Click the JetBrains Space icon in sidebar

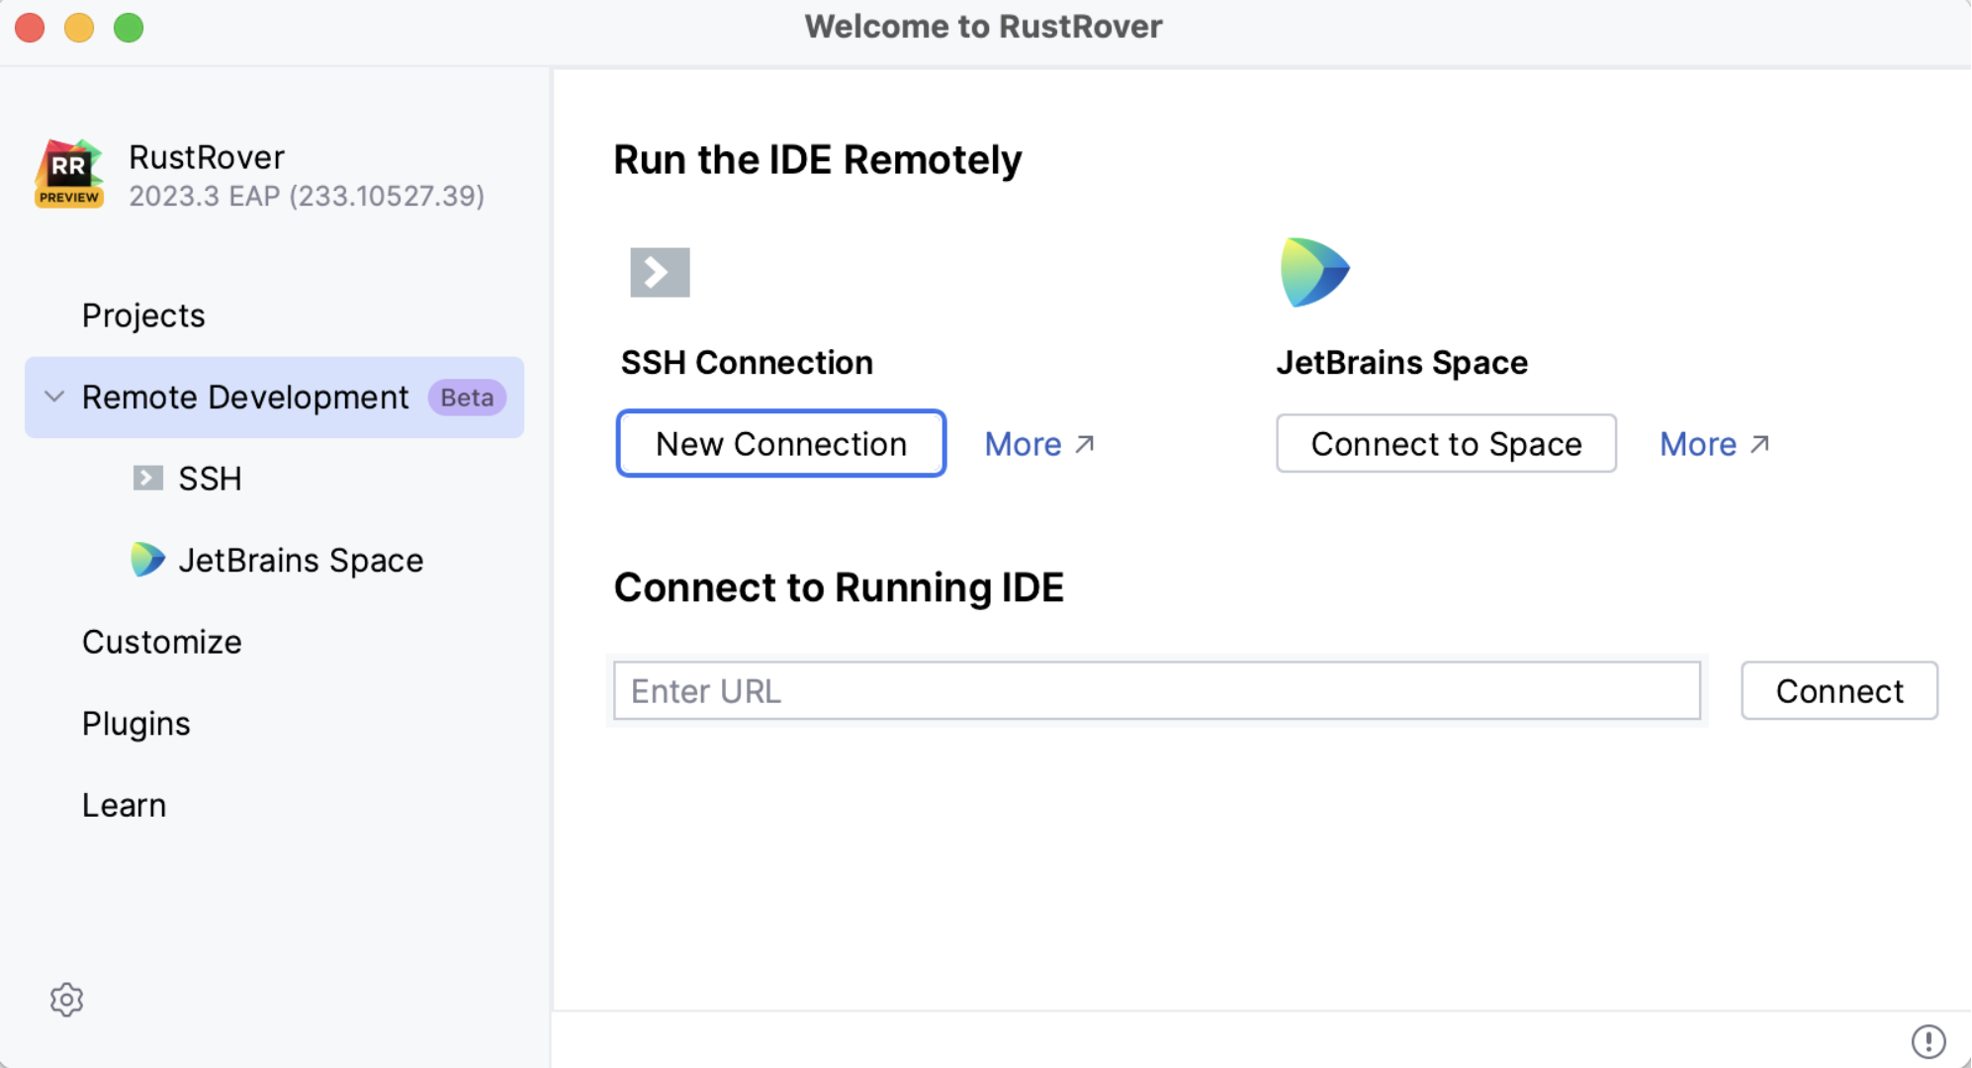point(147,560)
